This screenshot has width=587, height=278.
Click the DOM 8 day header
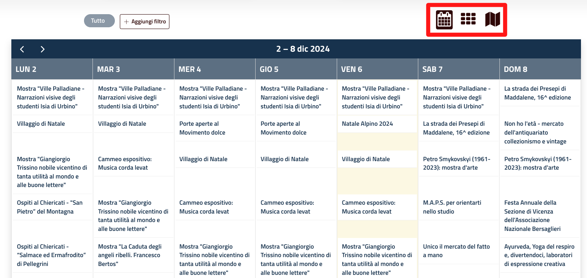point(540,69)
